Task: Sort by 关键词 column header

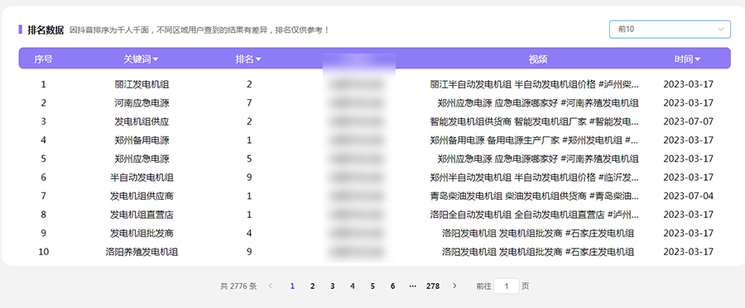Action: click(x=141, y=59)
